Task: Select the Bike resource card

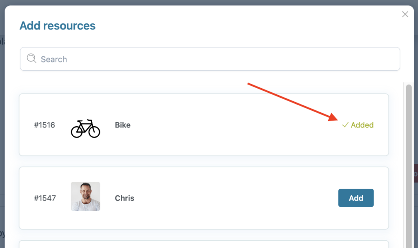Action: coord(204,125)
